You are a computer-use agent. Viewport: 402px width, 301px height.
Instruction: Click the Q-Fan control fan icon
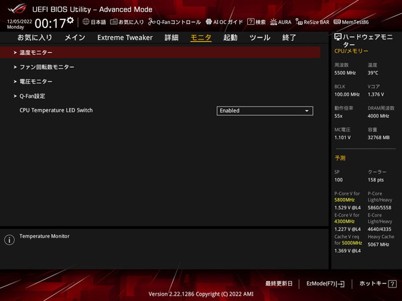pos(151,22)
